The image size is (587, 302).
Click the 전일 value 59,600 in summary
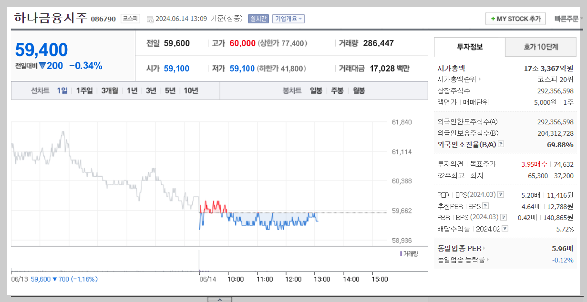176,43
